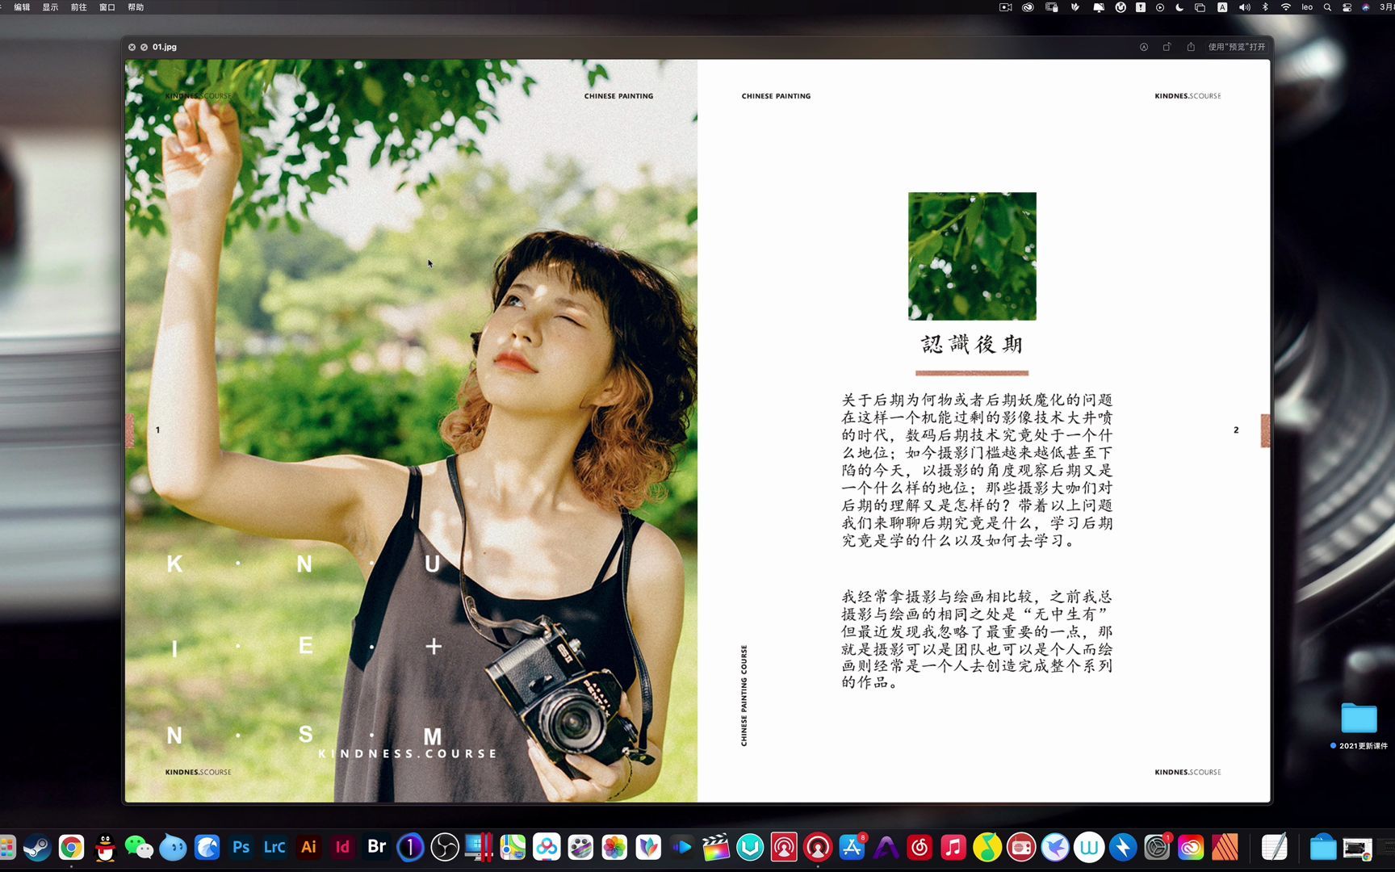
Task: Open the 窗口 menu
Action: click(107, 7)
